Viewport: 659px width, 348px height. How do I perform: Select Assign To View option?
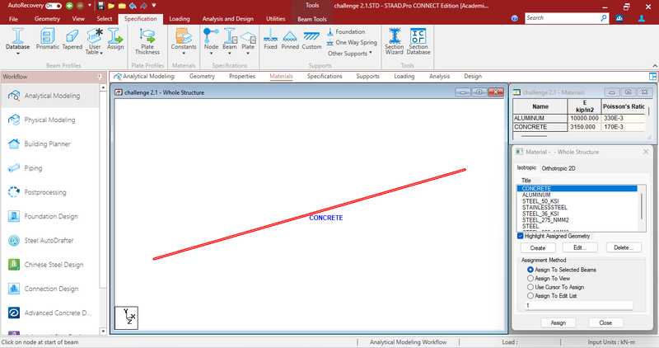click(x=530, y=279)
